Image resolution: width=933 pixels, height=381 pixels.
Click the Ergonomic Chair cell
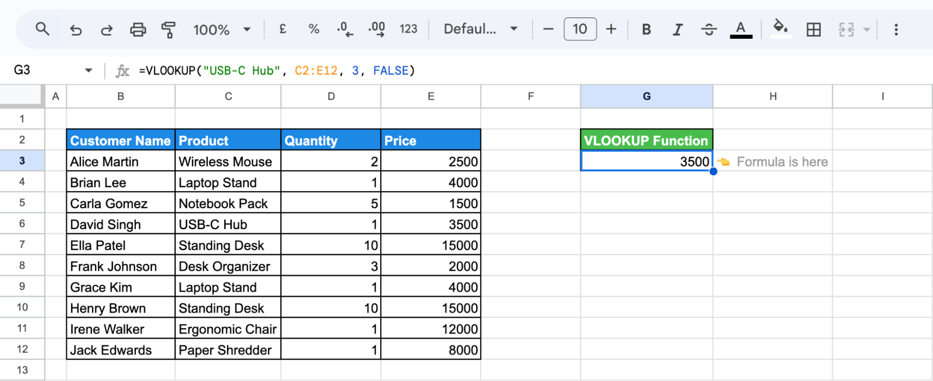tap(228, 329)
